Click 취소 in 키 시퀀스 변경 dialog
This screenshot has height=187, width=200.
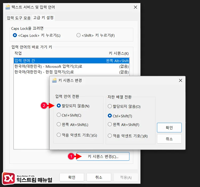[x=169, y=139]
